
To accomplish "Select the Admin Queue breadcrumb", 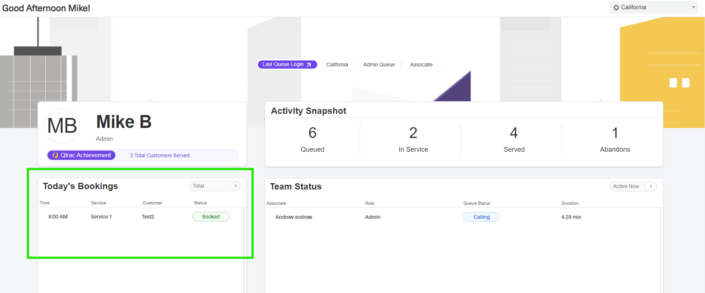I will click(x=379, y=65).
